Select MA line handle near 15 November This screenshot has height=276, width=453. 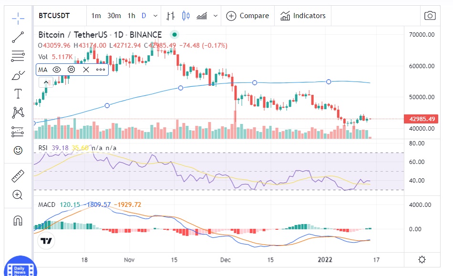click(181, 88)
